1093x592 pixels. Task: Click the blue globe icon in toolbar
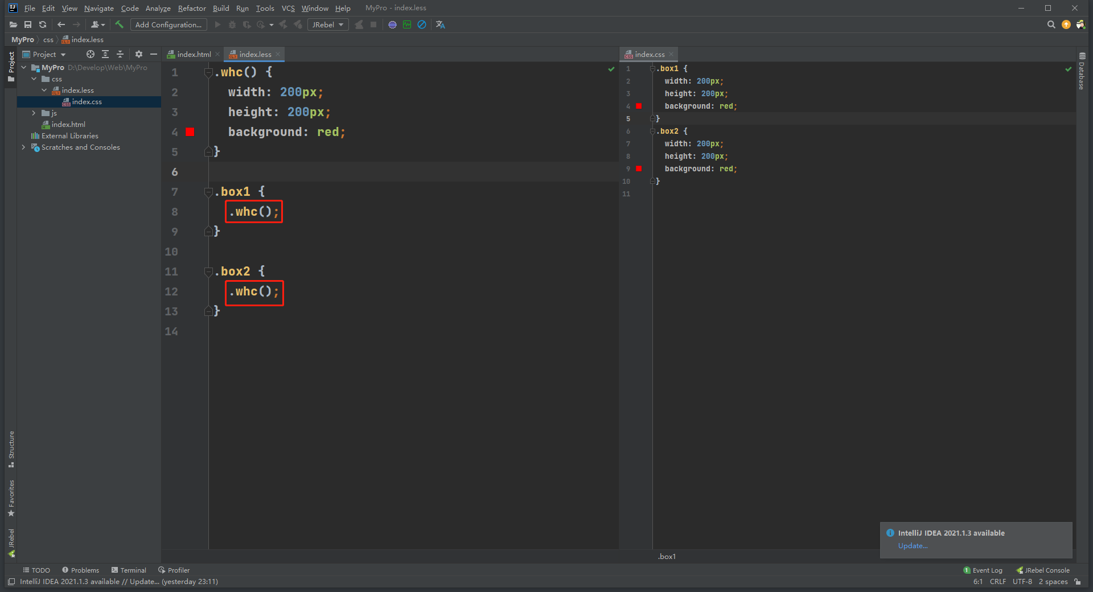(392, 24)
